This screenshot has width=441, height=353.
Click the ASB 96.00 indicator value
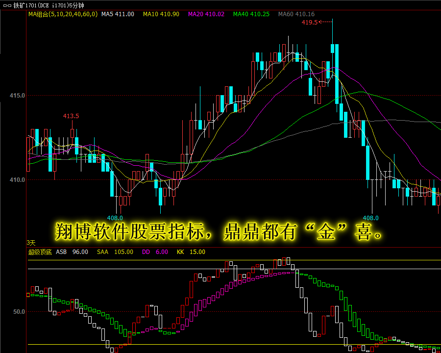[x=72, y=252]
